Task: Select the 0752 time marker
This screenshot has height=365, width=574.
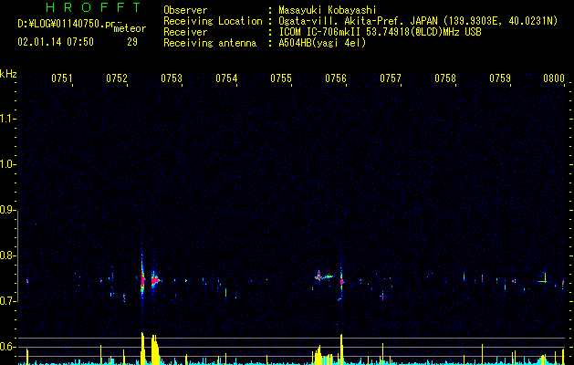Action: 117,78
